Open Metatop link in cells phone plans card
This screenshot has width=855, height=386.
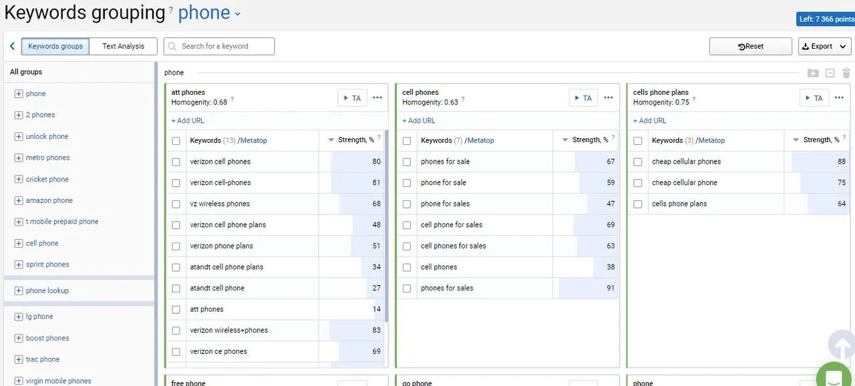pos(711,140)
